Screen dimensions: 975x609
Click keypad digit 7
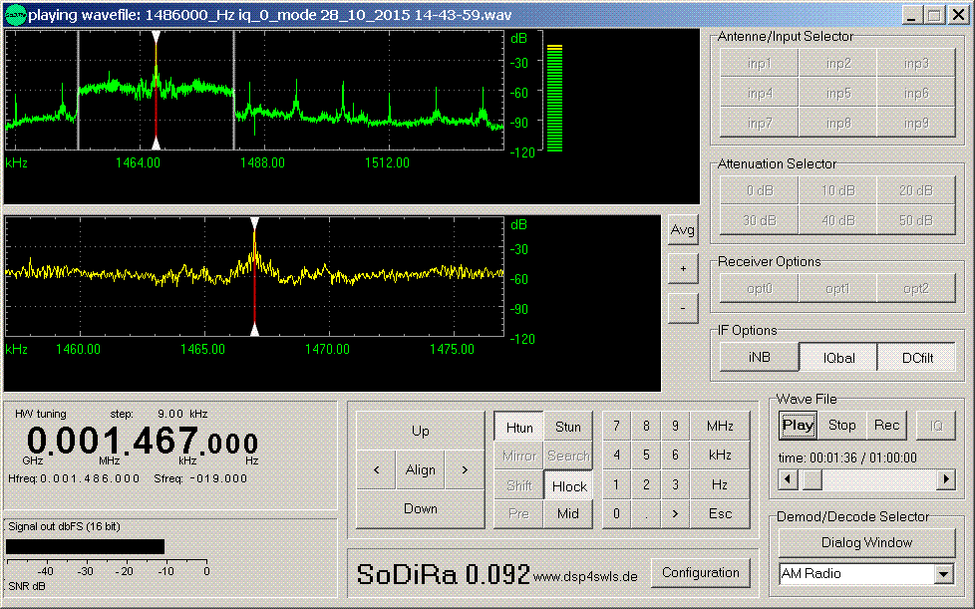click(616, 427)
